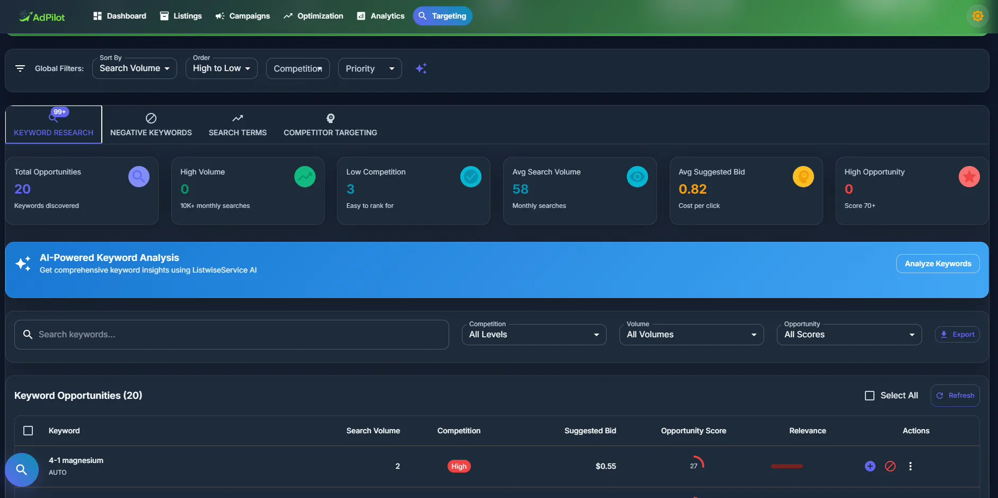
Task: Click the AI sparkle filter icon
Action: tap(421, 68)
